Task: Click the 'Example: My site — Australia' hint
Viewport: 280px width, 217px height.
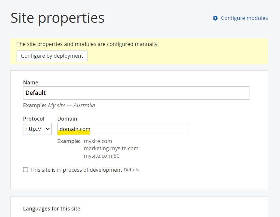Action: 59,105
